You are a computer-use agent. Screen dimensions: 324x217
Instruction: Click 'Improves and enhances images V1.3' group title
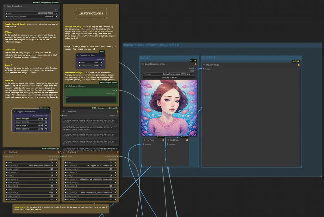151,45
